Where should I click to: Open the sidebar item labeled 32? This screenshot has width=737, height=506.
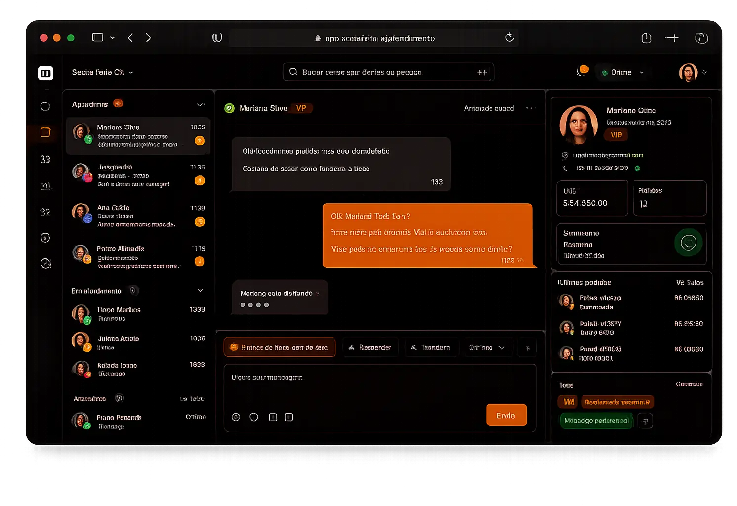click(45, 212)
